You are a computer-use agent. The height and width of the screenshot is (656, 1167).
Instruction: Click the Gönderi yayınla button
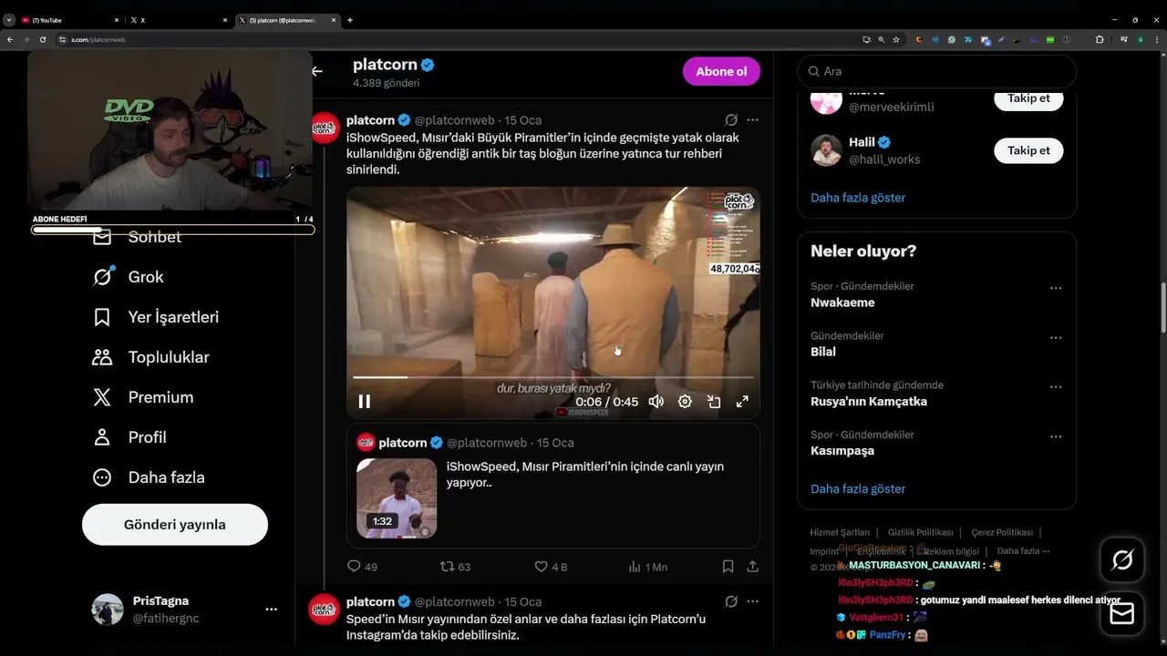[x=175, y=525]
